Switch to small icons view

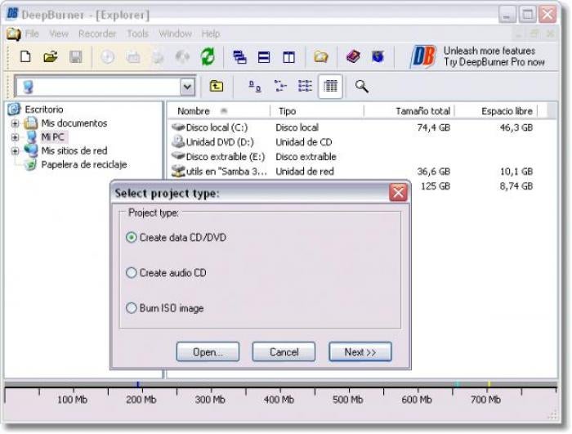pos(279,87)
